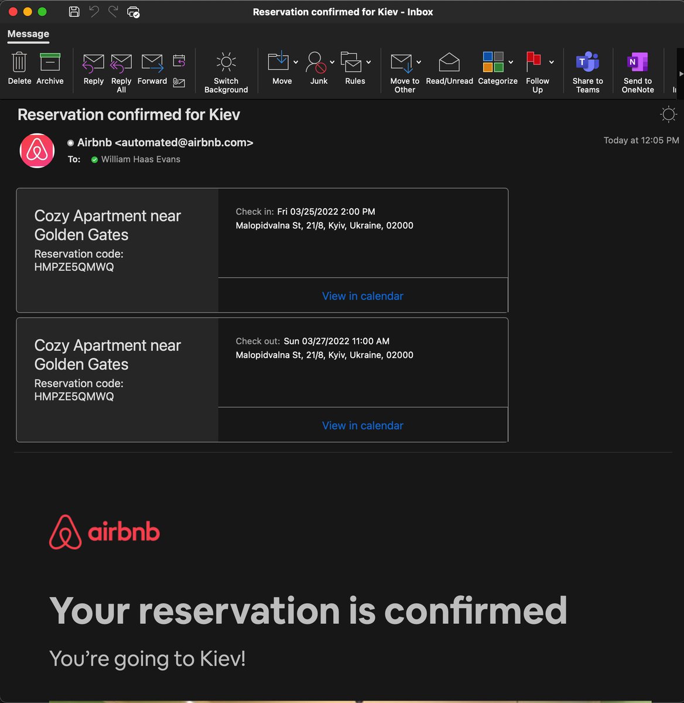Click sender Airbnb <automated@airbnb.com>
684x703 pixels.
pyautogui.click(x=165, y=142)
